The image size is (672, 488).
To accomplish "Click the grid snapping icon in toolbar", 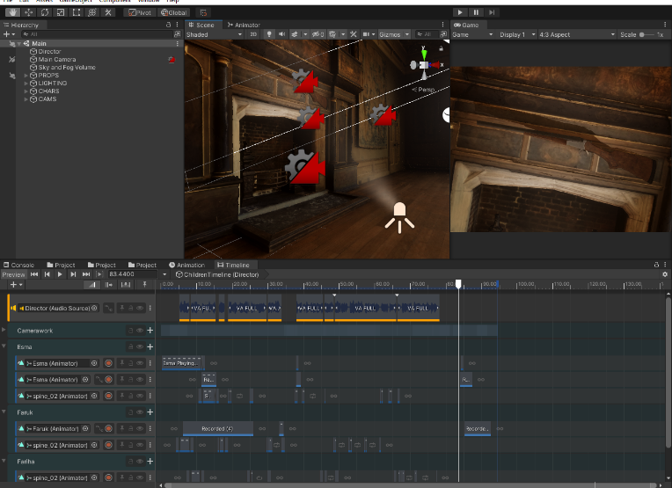I will [203, 12].
